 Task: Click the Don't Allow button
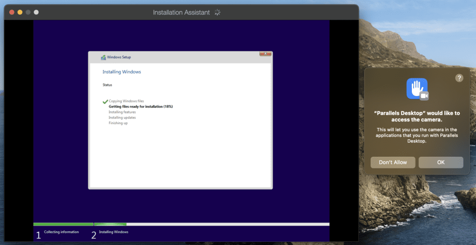point(393,162)
